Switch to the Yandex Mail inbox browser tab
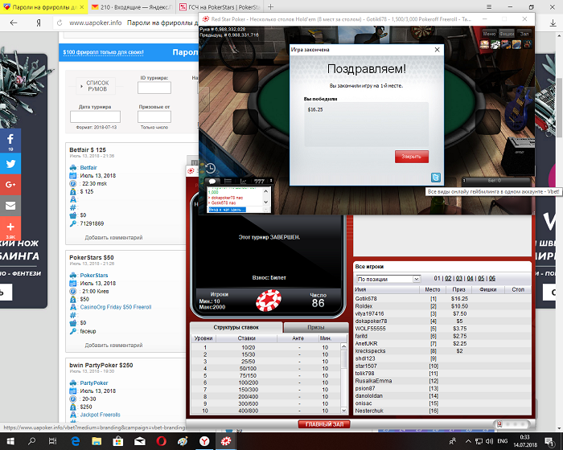Image resolution: width=563 pixels, height=450 pixels. [x=131, y=6]
